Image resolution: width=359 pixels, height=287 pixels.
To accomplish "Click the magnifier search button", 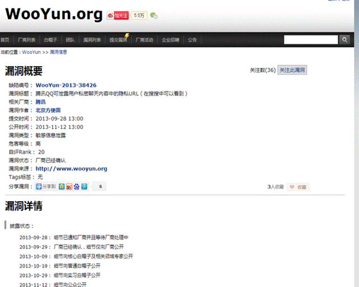I will pyautogui.click(x=344, y=40).
